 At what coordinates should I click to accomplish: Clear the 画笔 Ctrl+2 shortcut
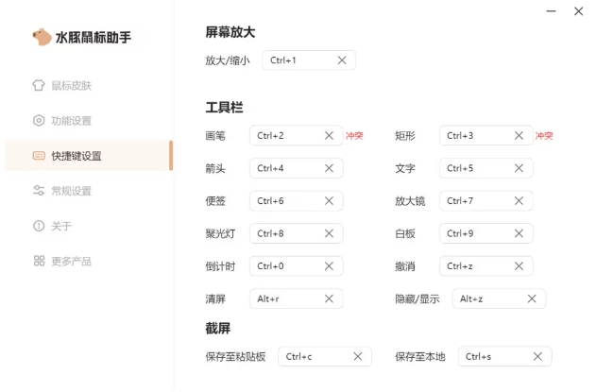[x=329, y=136]
